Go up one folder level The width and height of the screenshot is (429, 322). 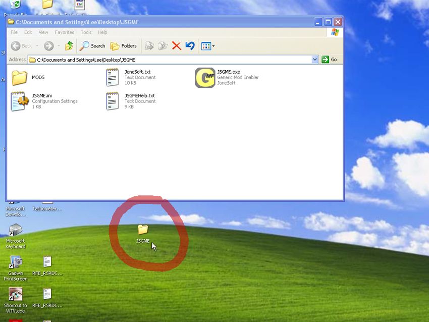click(69, 46)
